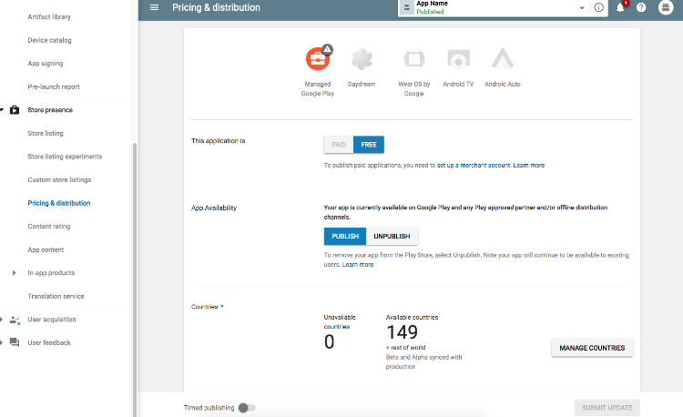Set application pricing to PAID
The width and height of the screenshot is (683, 417).
(x=339, y=144)
